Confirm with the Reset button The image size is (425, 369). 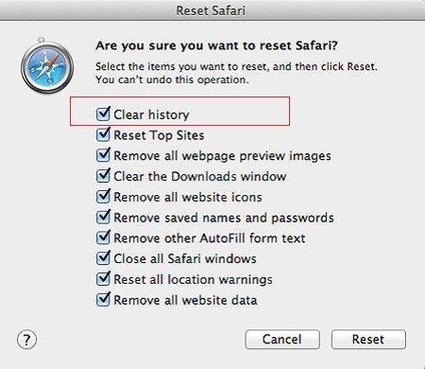tap(368, 340)
